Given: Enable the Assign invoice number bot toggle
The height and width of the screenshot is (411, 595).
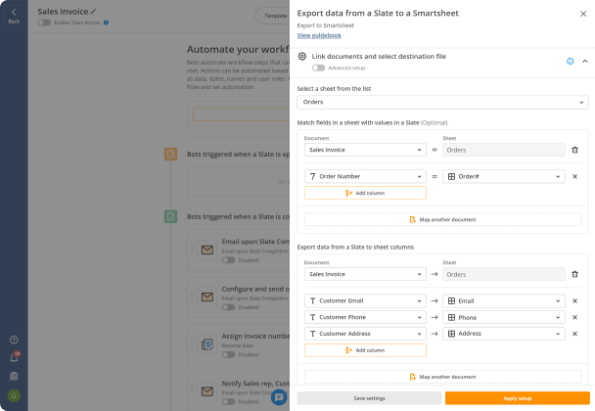Looking at the screenshot, I should (x=228, y=355).
